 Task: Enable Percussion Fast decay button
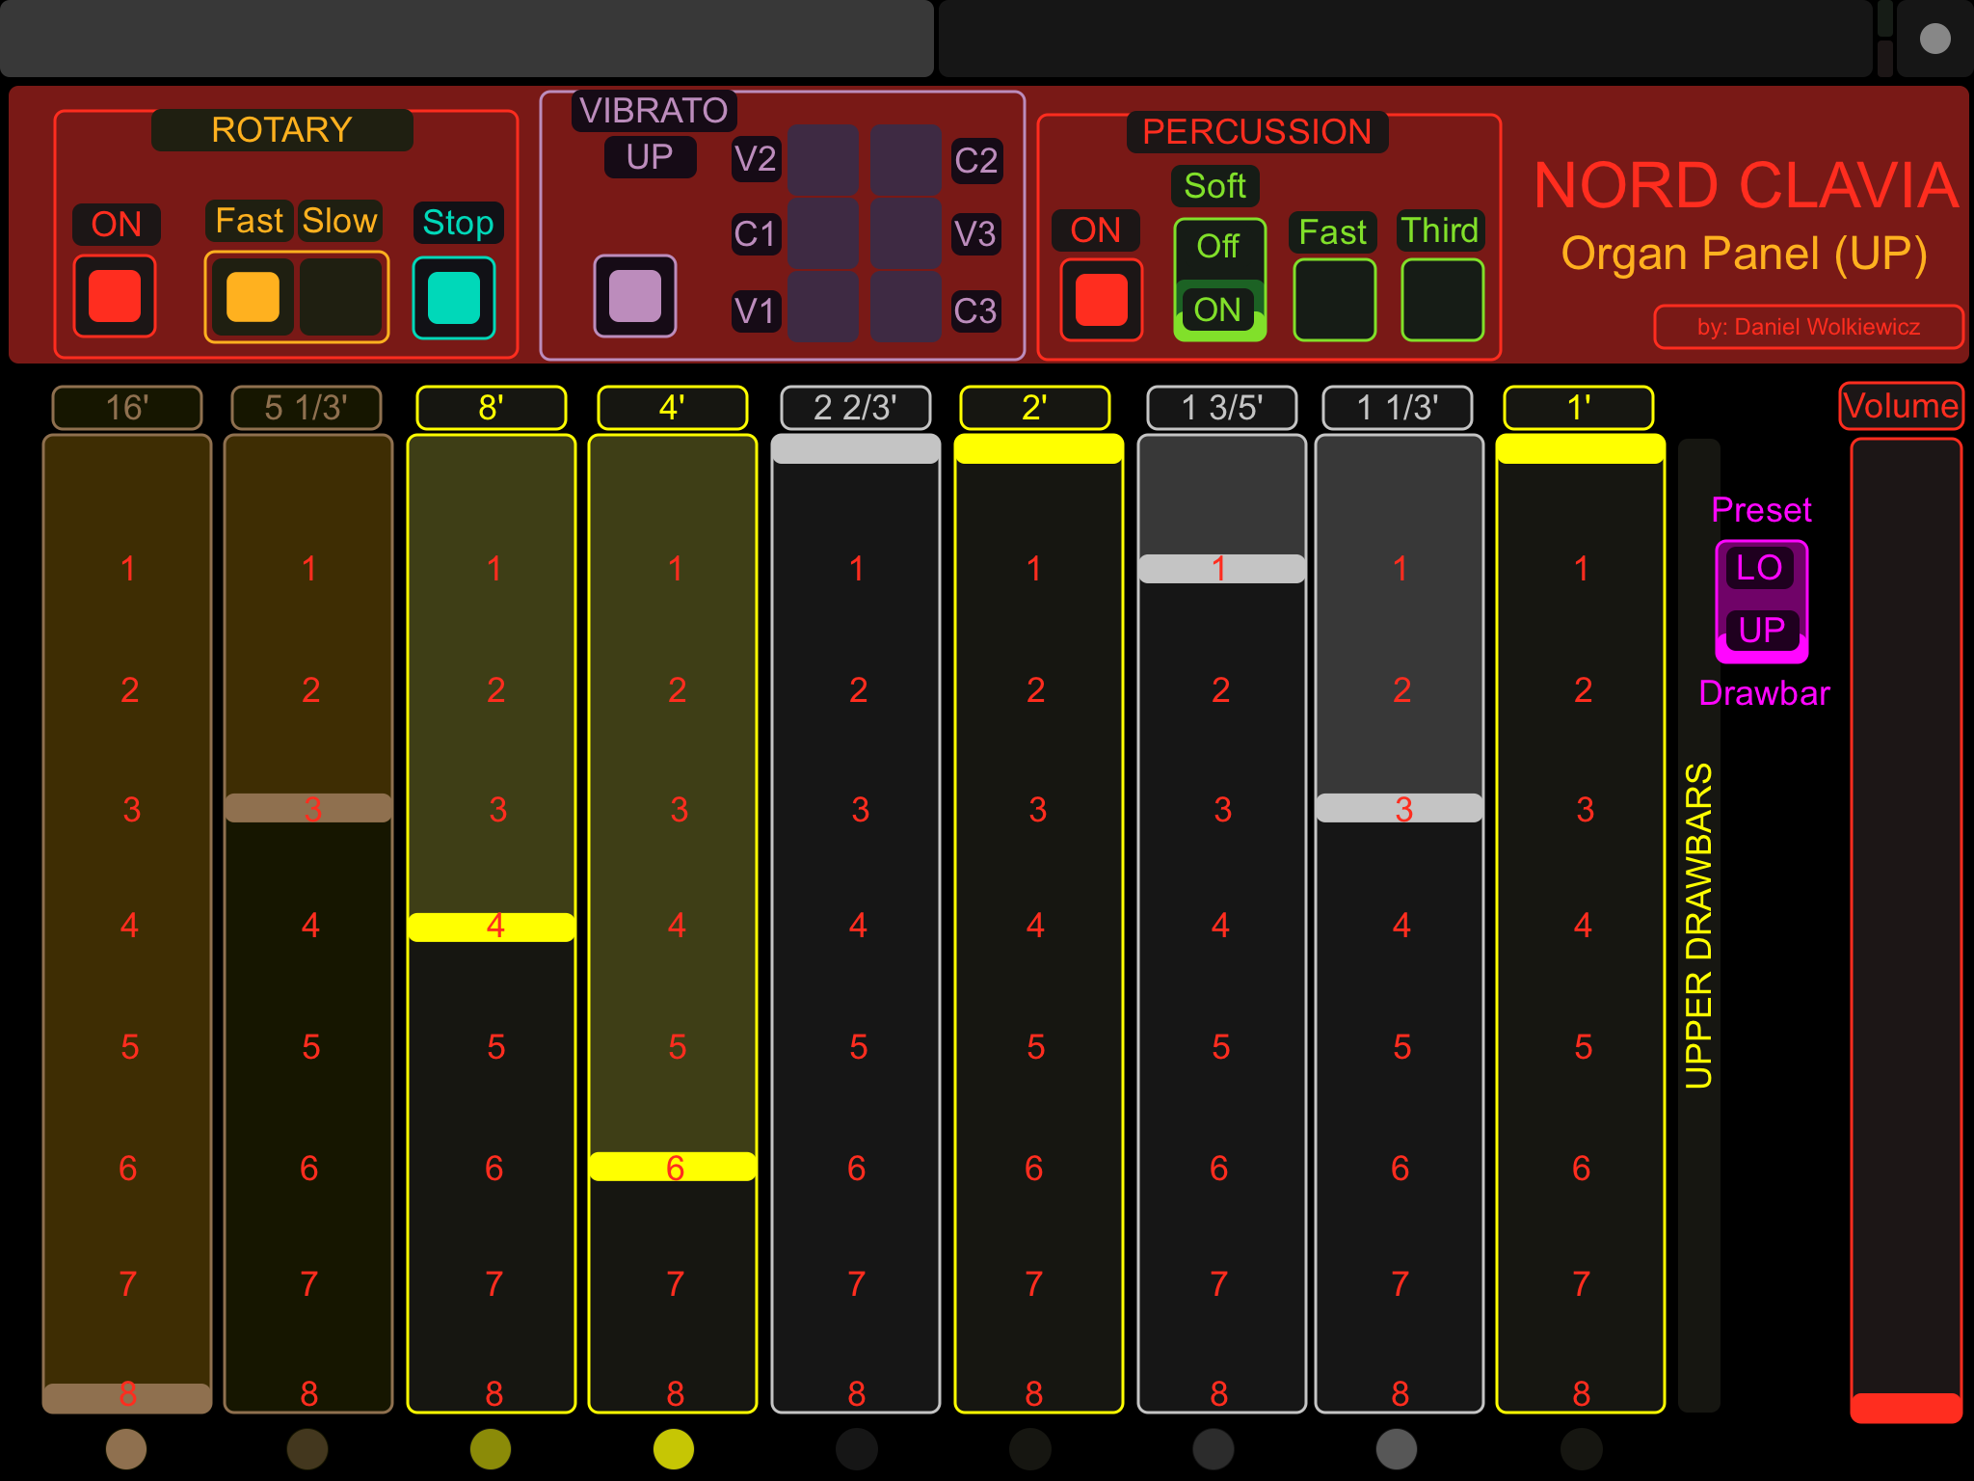[1334, 299]
